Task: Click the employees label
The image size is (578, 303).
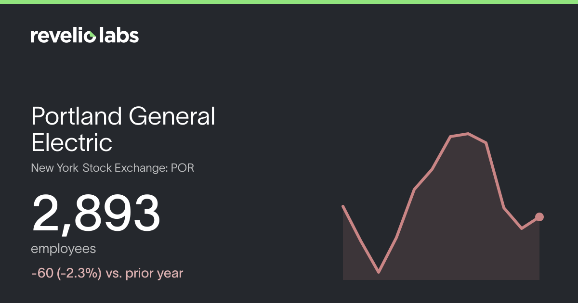Action: point(63,249)
